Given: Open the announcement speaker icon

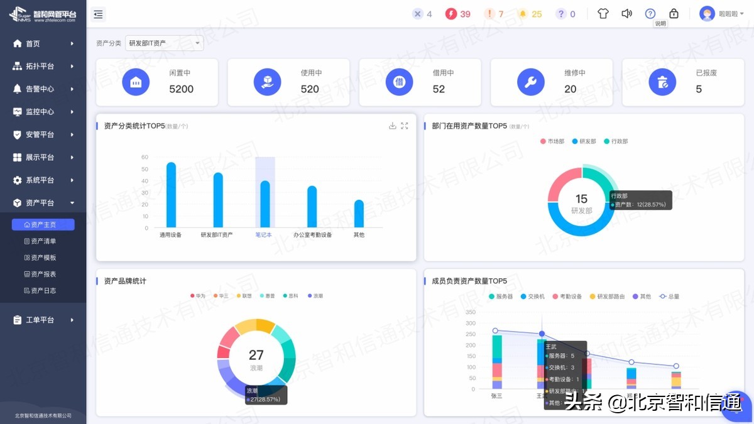Looking at the screenshot, I should [x=626, y=13].
